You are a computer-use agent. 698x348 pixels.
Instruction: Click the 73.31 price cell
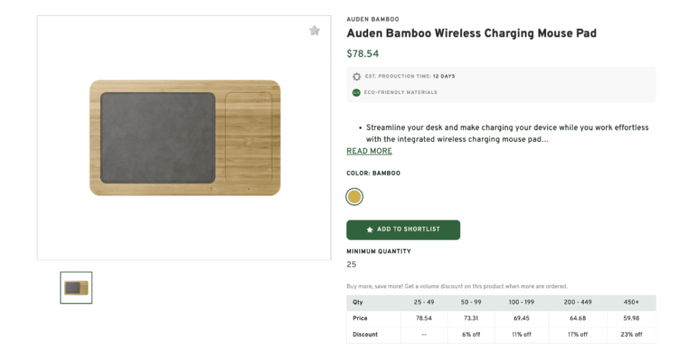click(x=471, y=319)
